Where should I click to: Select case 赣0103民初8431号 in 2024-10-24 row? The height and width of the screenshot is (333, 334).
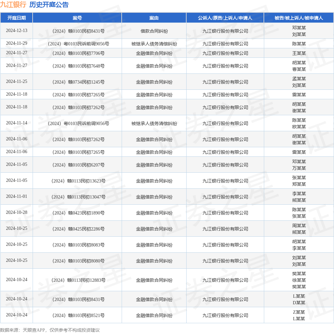[79, 299]
